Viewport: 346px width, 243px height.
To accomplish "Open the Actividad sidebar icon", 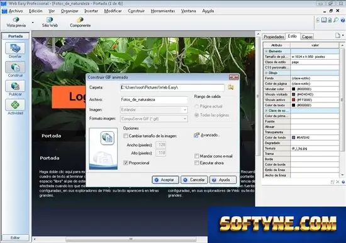I will coord(15,105).
